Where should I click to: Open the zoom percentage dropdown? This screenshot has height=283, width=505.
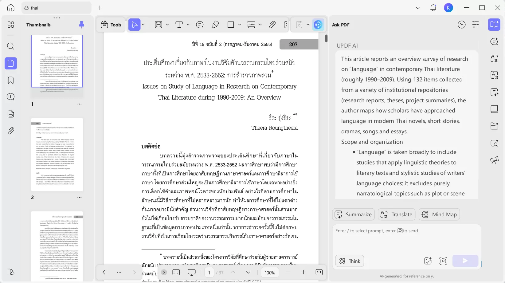coord(270,273)
